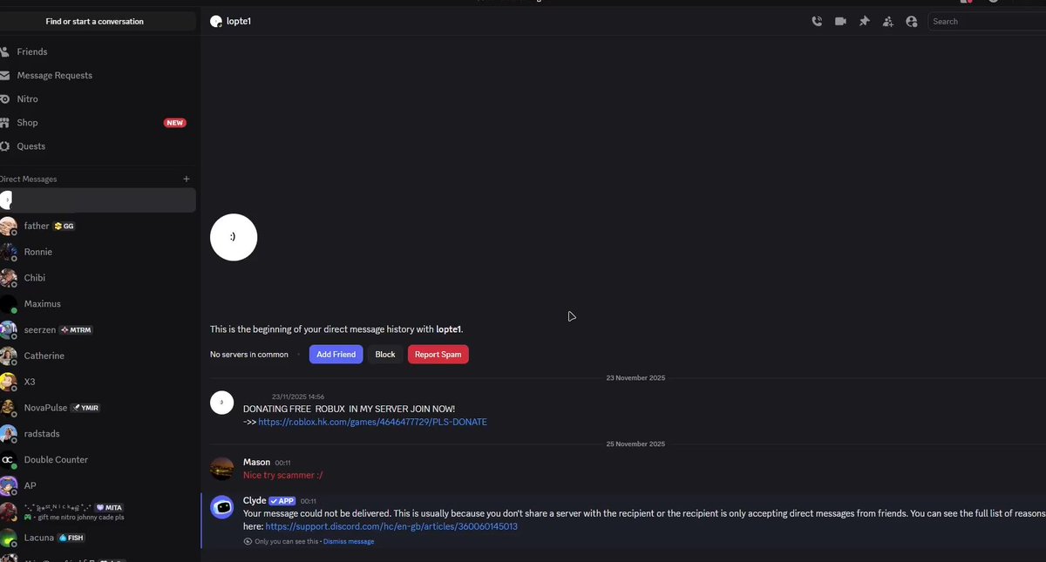Open the r.oblox.hk PLS-DONATE link

tap(372, 422)
